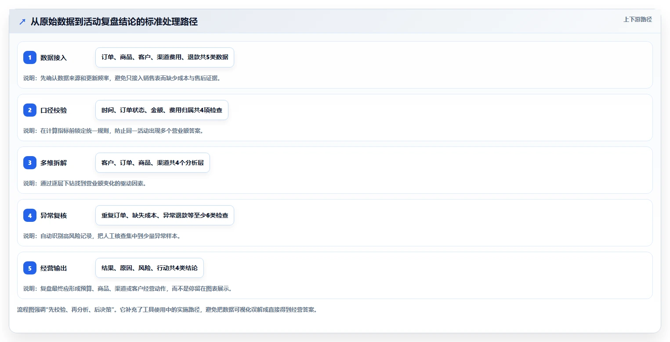Select the 异常复核 step label
This screenshot has width=670, height=342.
coord(54,215)
